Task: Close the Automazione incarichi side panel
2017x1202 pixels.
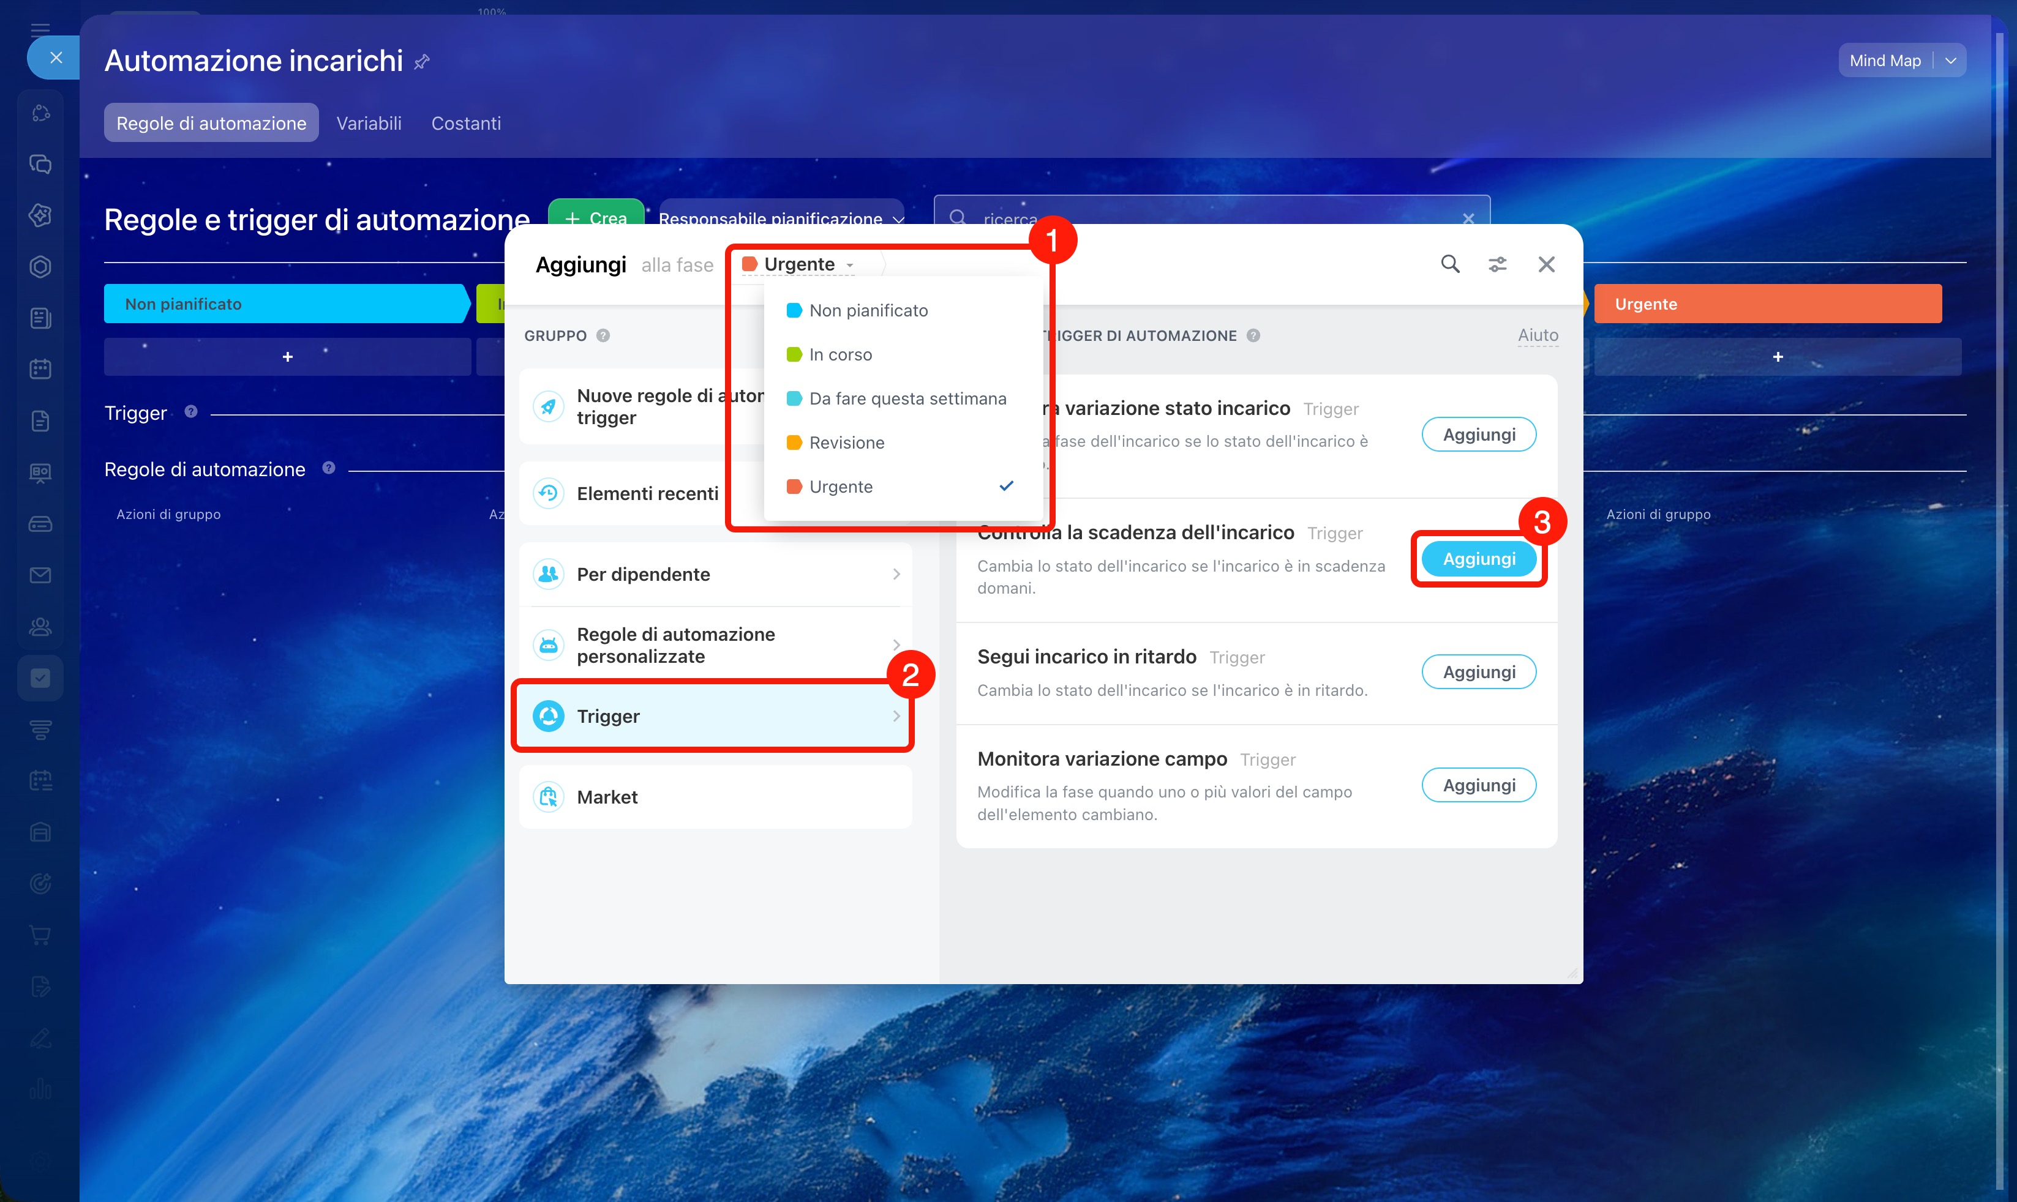Action: 55,58
